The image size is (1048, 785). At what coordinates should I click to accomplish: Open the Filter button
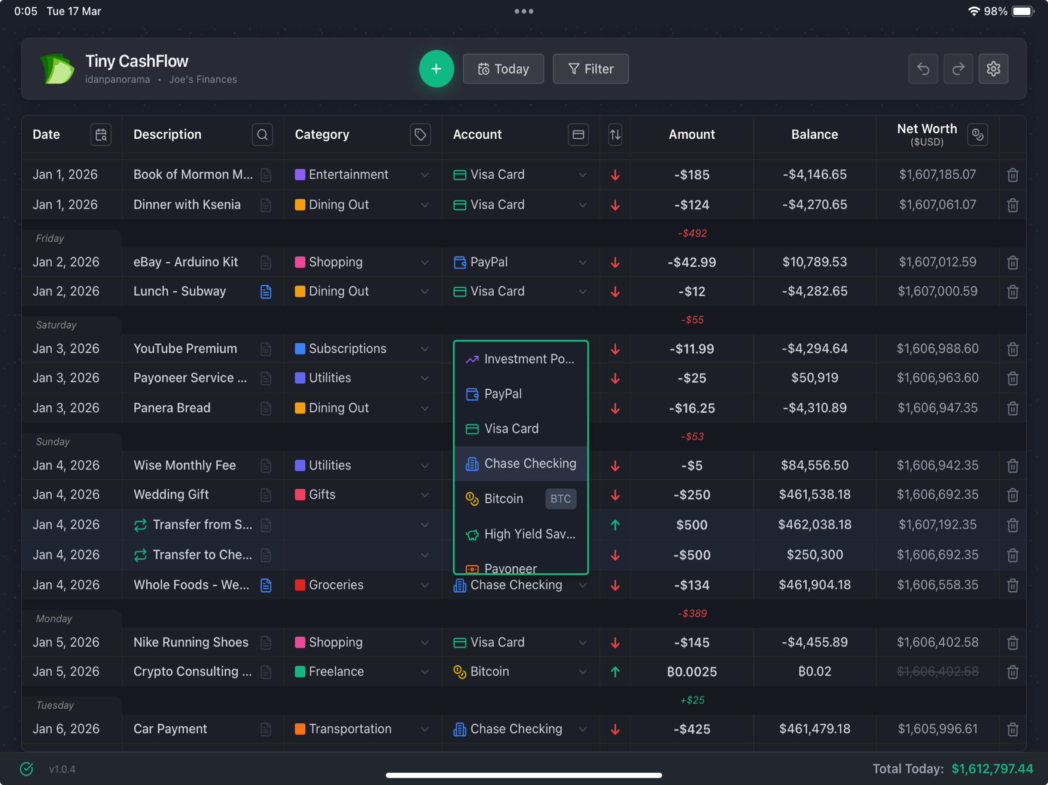pyautogui.click(x=590, y=69)
